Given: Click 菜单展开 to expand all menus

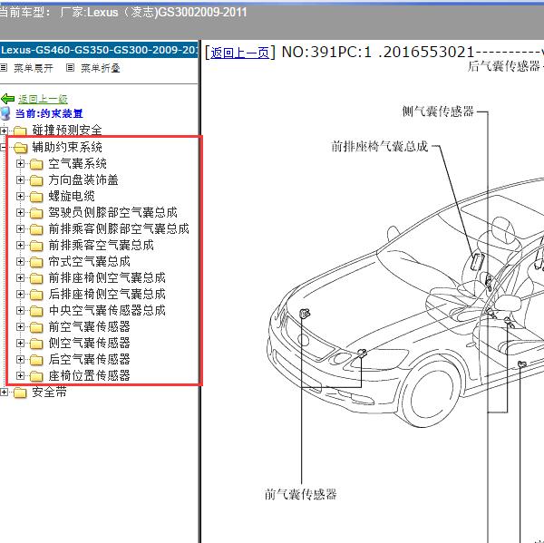Looking at the screenshot, I should [x=34, y=68].
